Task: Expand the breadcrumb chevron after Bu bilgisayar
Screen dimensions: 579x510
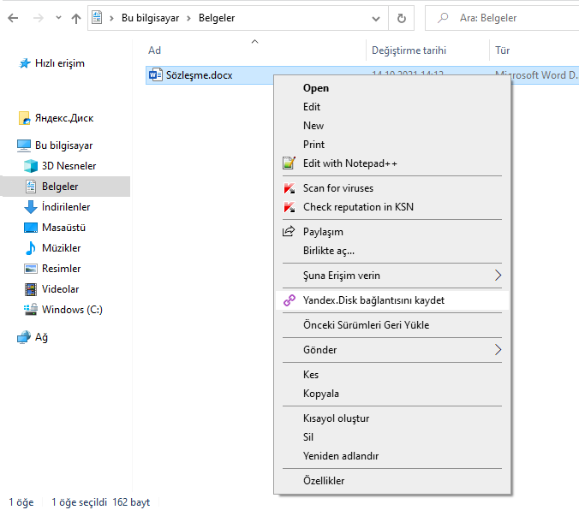Action: (188, 18)
